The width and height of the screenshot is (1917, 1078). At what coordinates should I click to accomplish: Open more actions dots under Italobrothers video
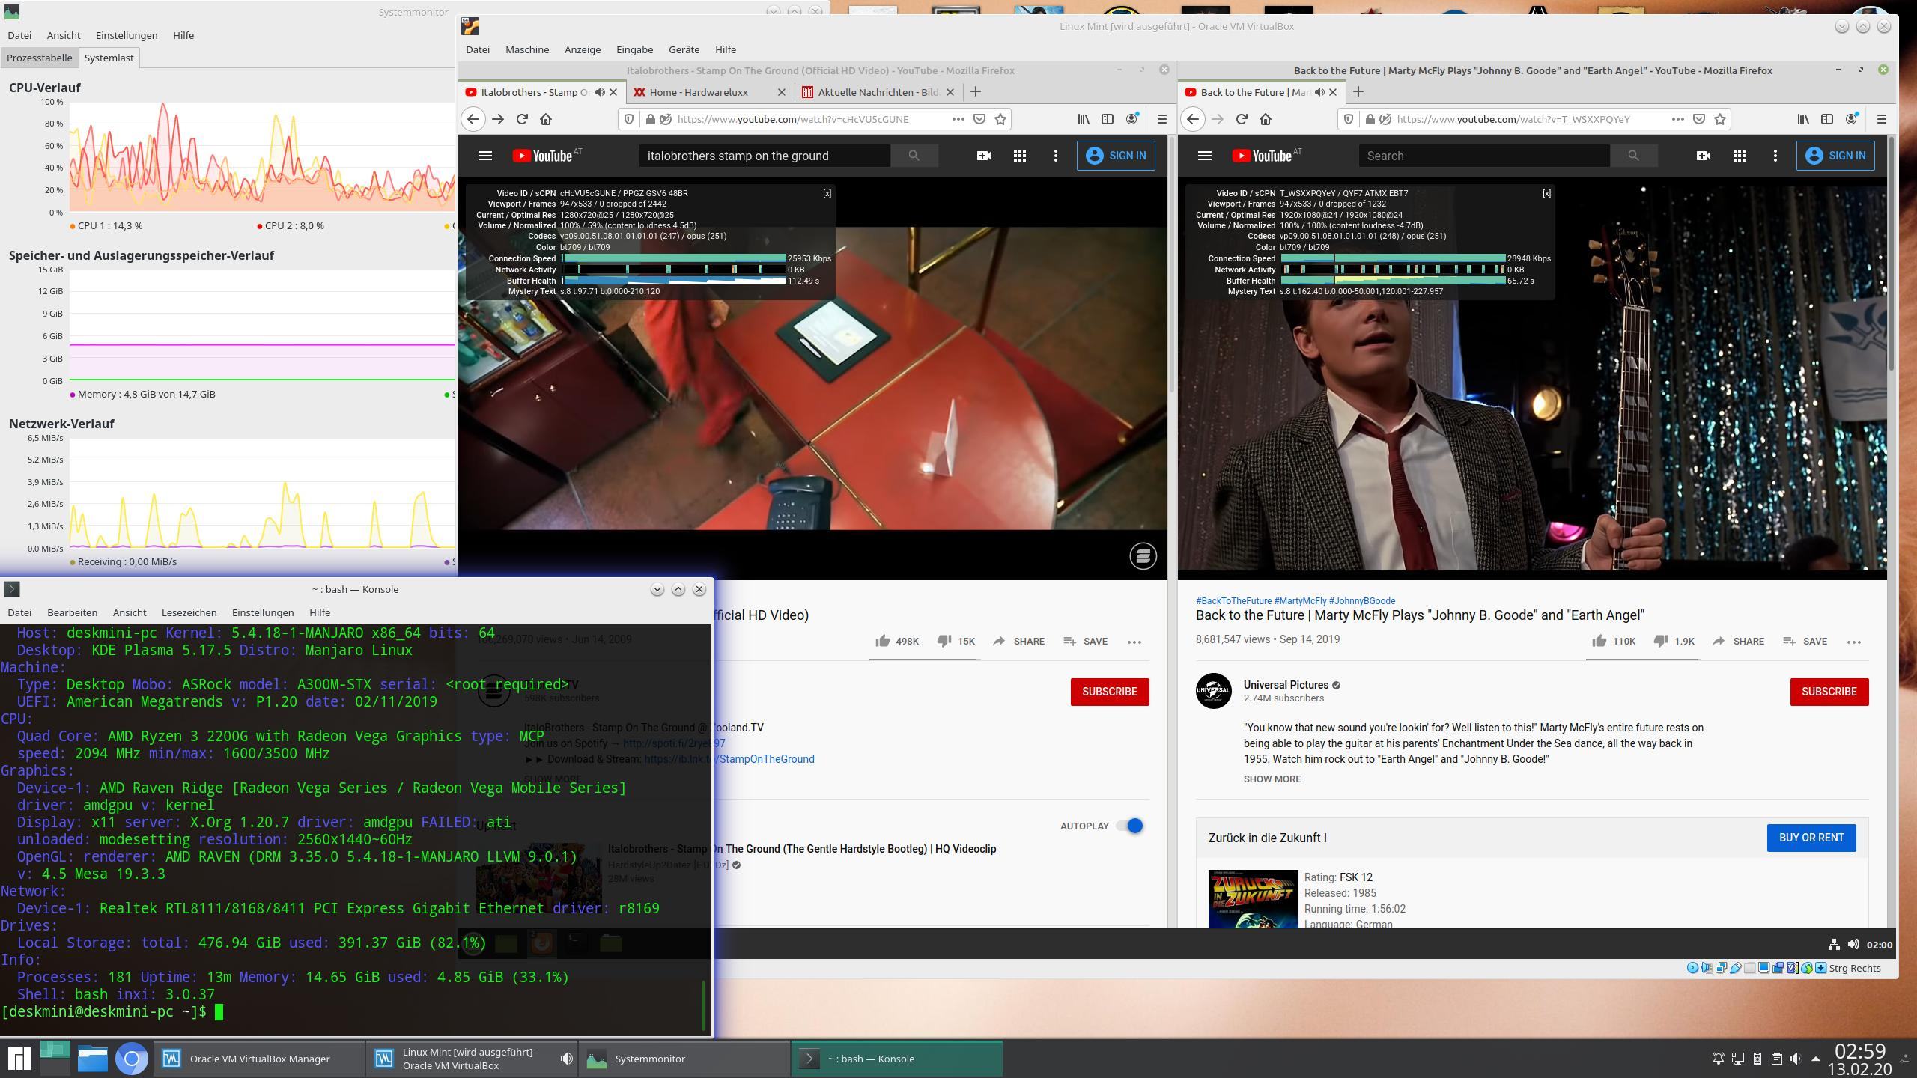[1134, 642]
